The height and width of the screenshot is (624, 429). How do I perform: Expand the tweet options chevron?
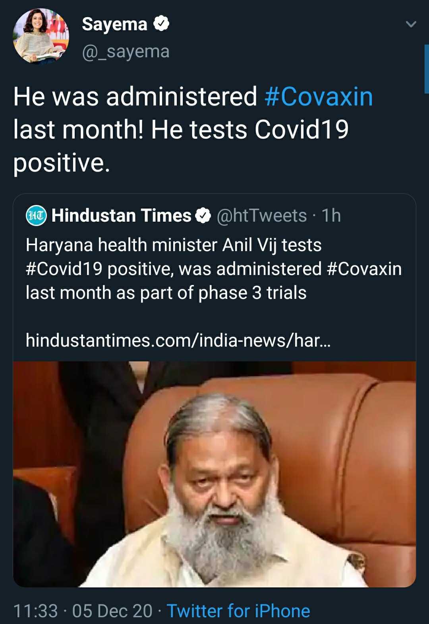tap(411, 25)
